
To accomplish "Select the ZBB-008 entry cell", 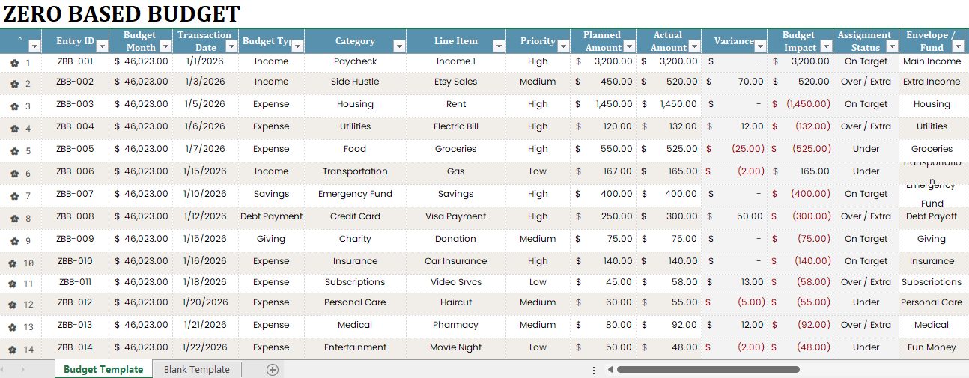I will click(x=75, y=216).
